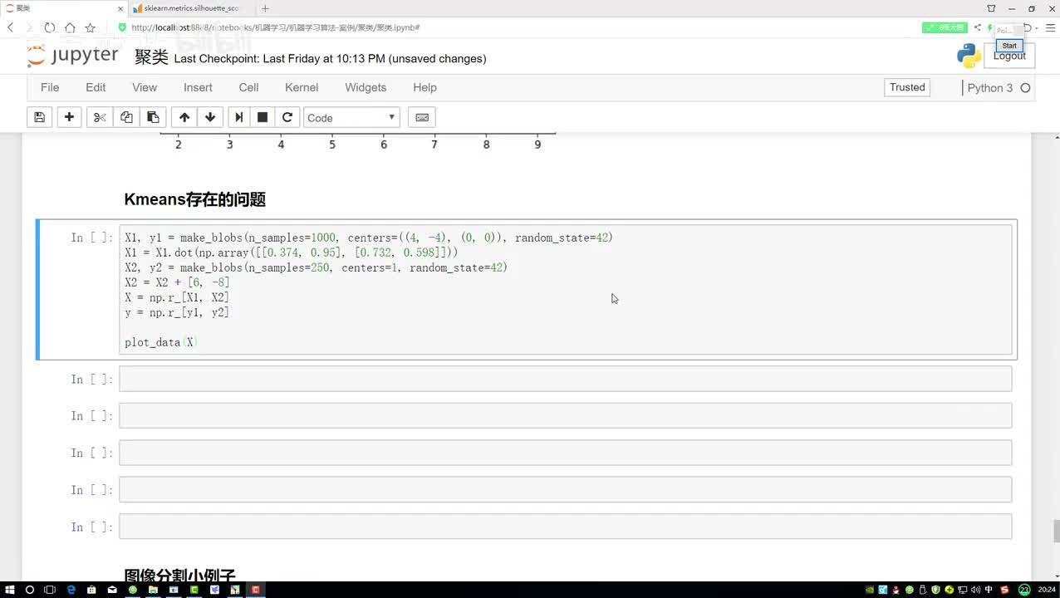Run the current cell button
The width and height of the screenshot is (1060, 598).
pyautogui.click(x=238, y=117)
